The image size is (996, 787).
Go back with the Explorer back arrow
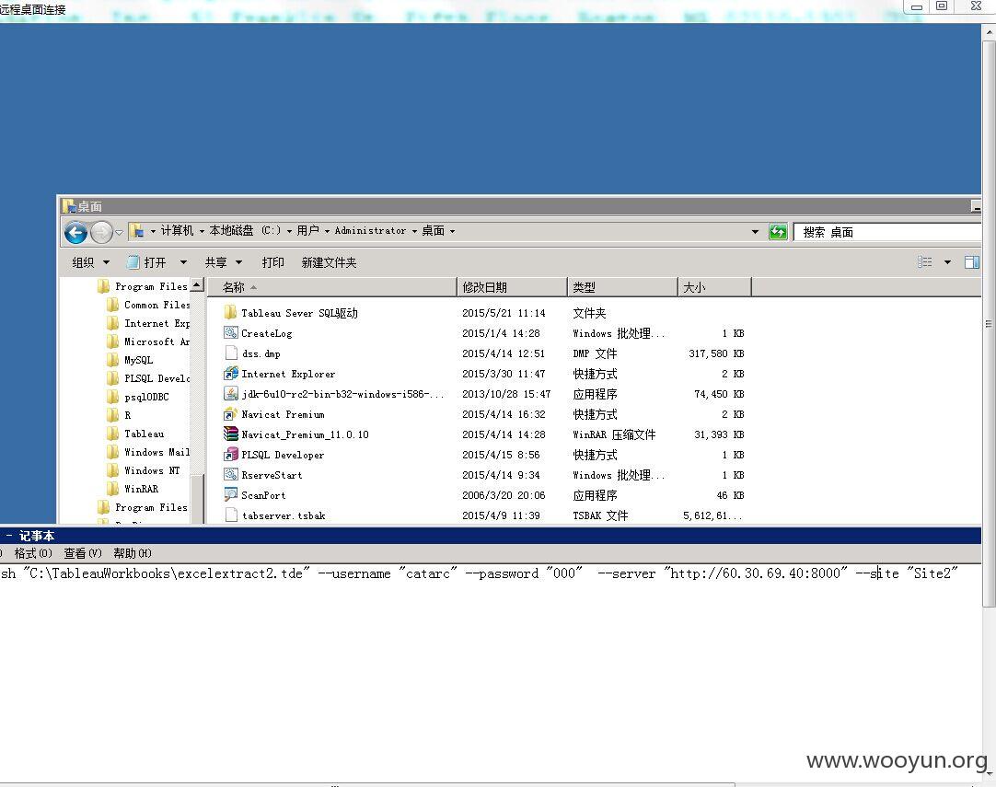pos(75,233)
